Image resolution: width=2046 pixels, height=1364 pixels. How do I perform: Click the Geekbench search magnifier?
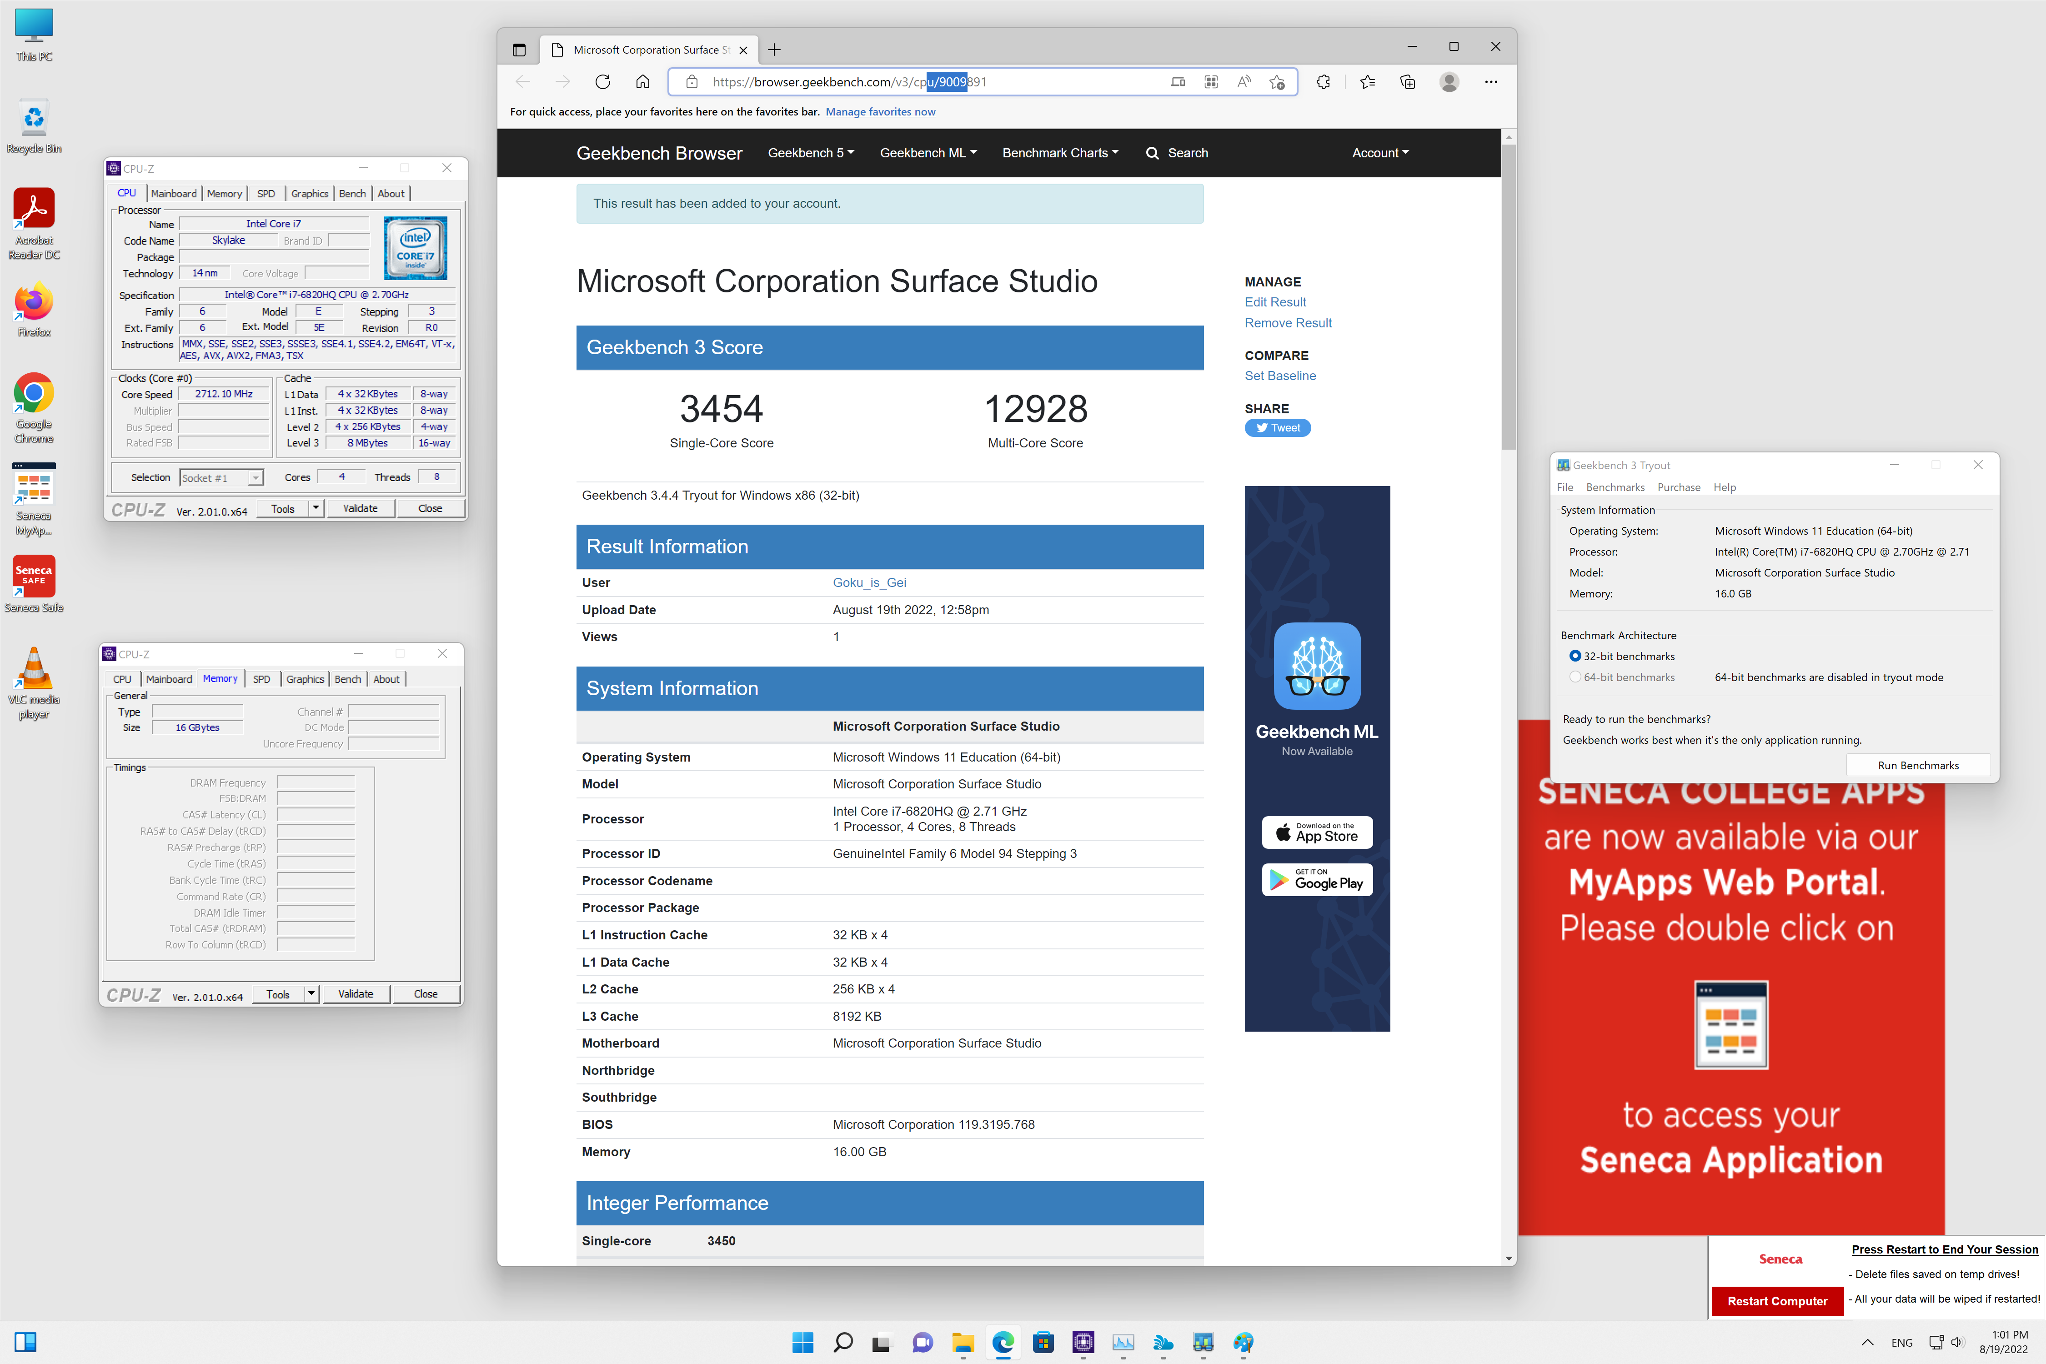pos(1152,153)
